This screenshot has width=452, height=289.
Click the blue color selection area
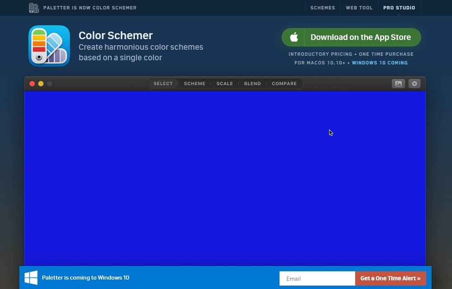click(x=225, y=178)
